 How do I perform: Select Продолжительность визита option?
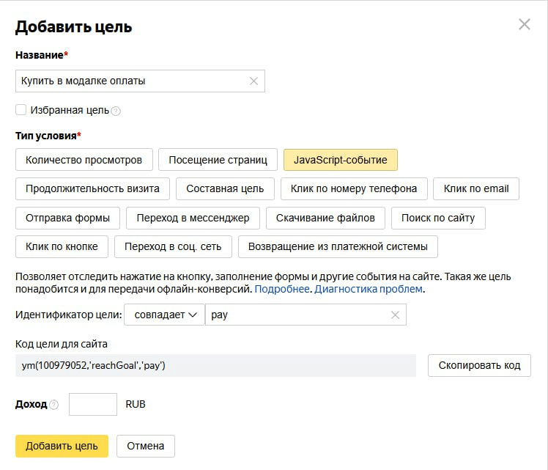pos(92,188)
